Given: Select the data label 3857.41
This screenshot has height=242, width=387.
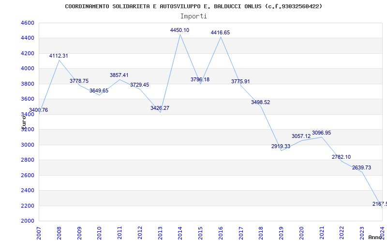Looking at the screenshot, I should [x=119, y=76].
